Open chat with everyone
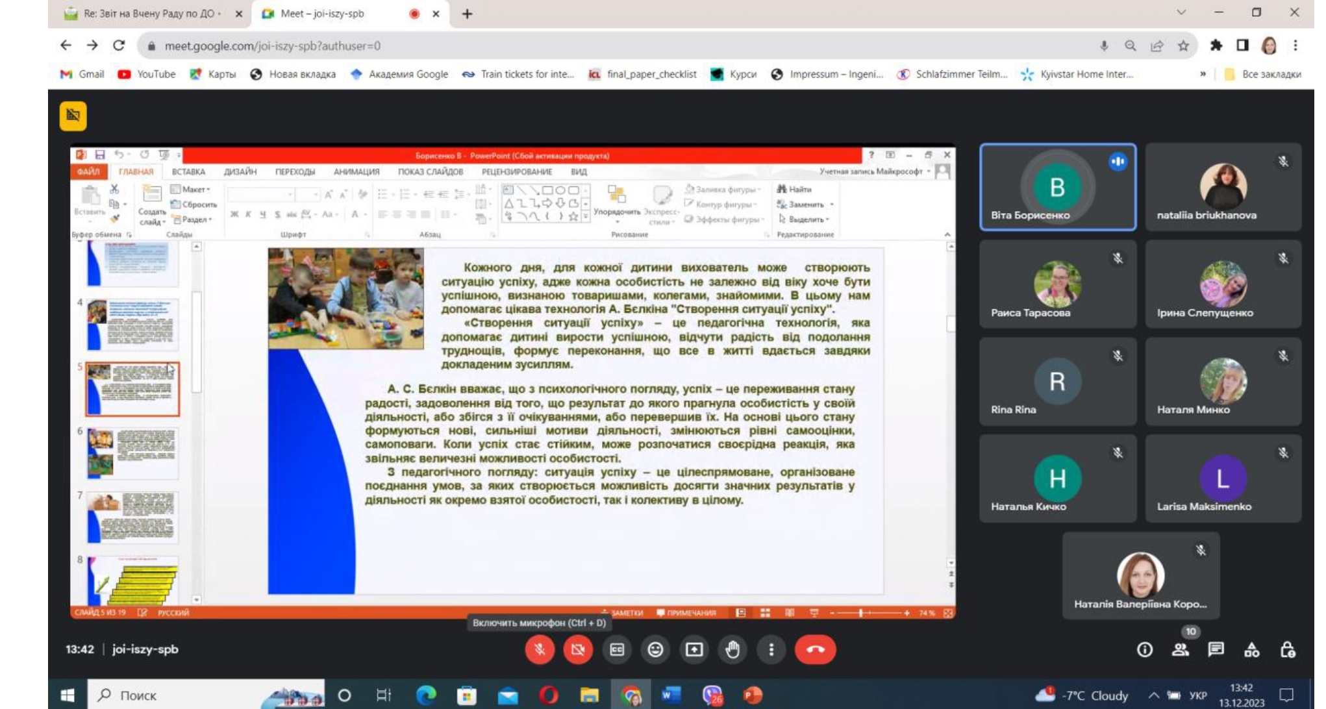Viewport: 1326px width, 709px height. click(x=1216, y=649)
